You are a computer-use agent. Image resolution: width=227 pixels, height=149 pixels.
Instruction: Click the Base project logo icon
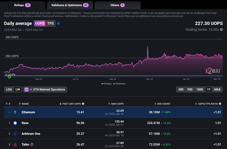[15, 123]
